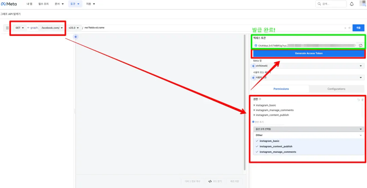Screen dimensions: 367x188
Task: Open the 도구 dropdown menu
Action: [x=75, y=4]
